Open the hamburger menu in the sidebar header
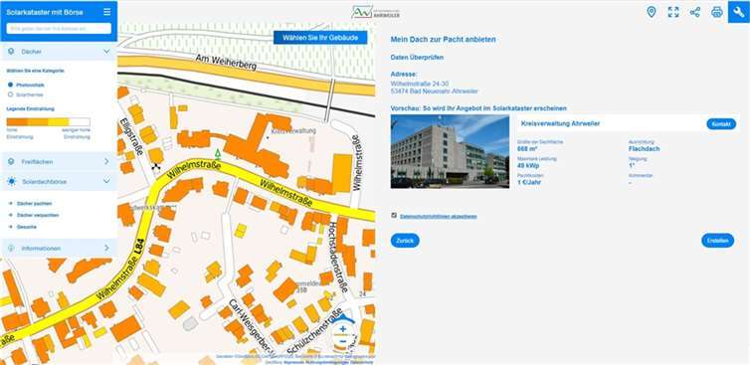 (106, 12)
